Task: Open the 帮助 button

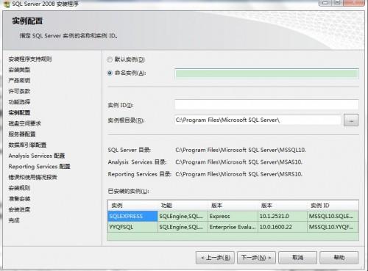Action: coord(339,258)
